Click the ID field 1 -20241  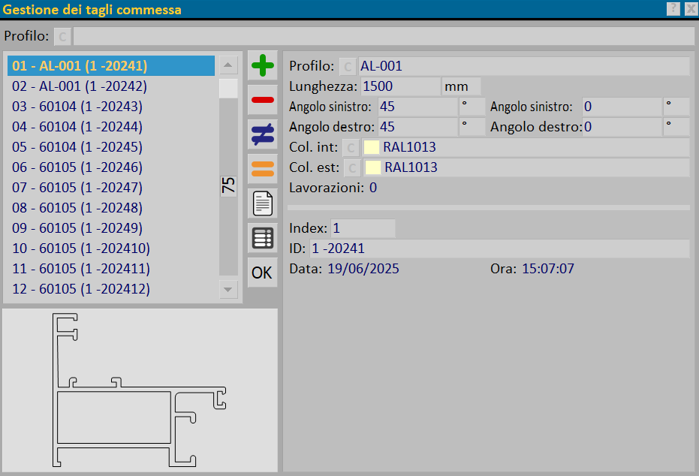tap(499, 249)
